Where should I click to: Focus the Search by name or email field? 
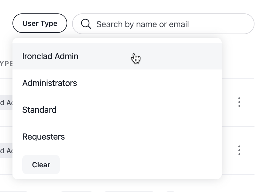coord(163,24)
